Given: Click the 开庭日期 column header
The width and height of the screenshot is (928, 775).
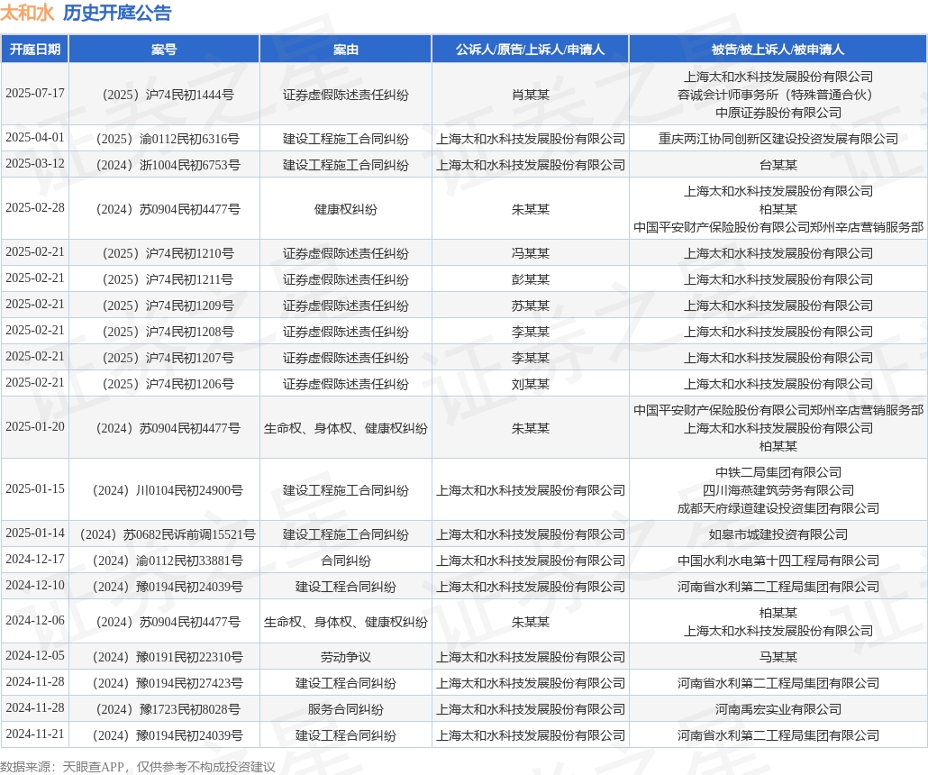Looking at the screenshot, I should click(35, 50).
